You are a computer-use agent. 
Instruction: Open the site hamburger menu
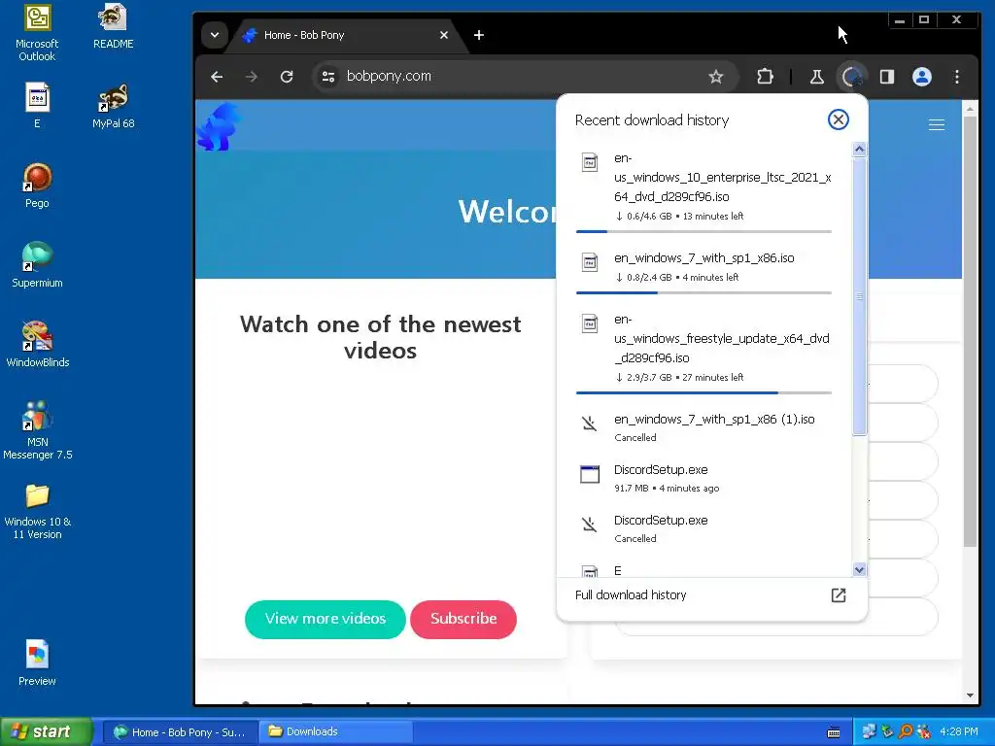[x=937, y=125]
